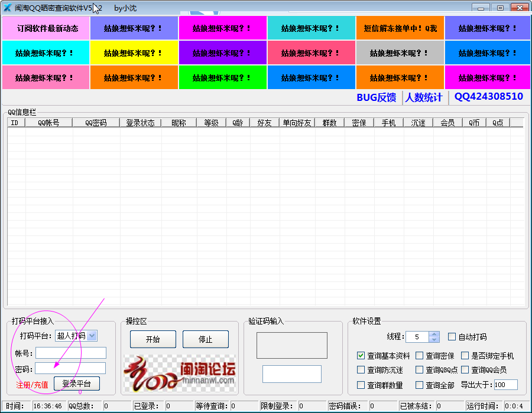This screenshot has width=532, height=413.
Task: Click the pink 订阅软件最新动态 banner
Action: point(46,28)
